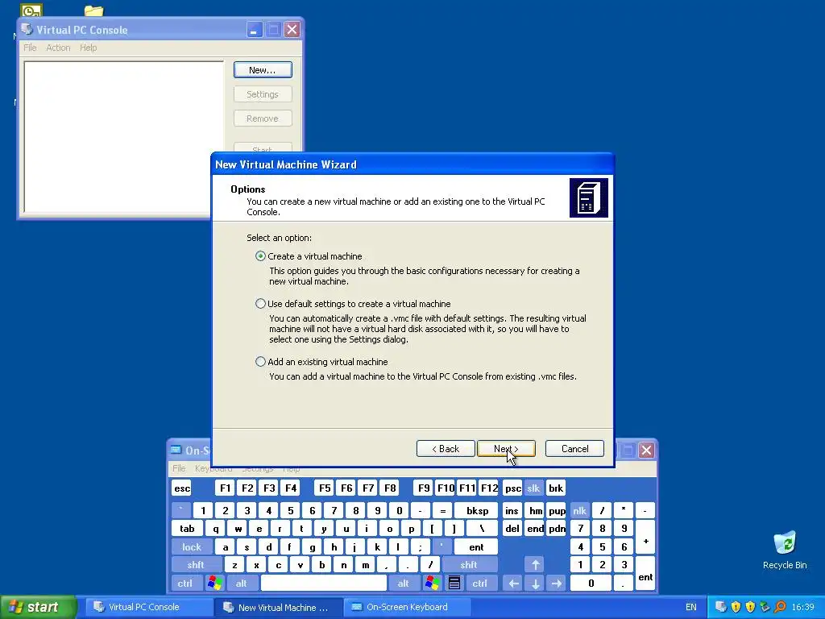Toggle left ctrl key on On-Screen Keyboard
This screenshot has width=825, height=619.
coord(185,584)
